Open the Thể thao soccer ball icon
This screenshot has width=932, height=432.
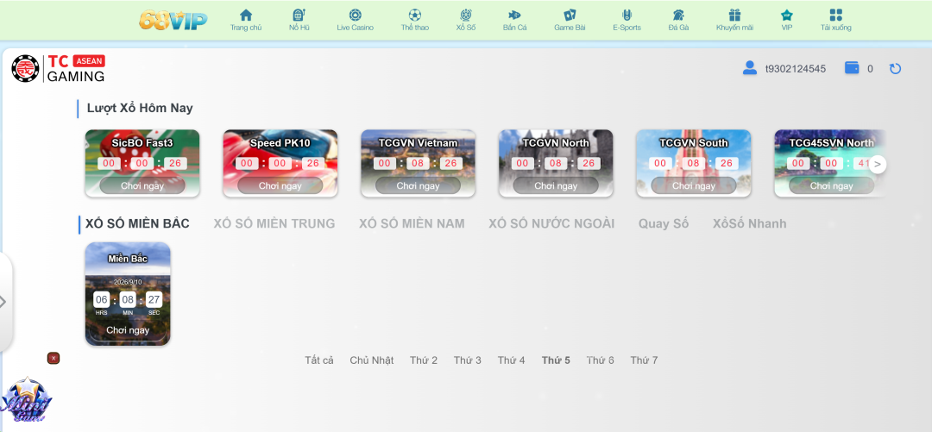[x=414, y=16]
